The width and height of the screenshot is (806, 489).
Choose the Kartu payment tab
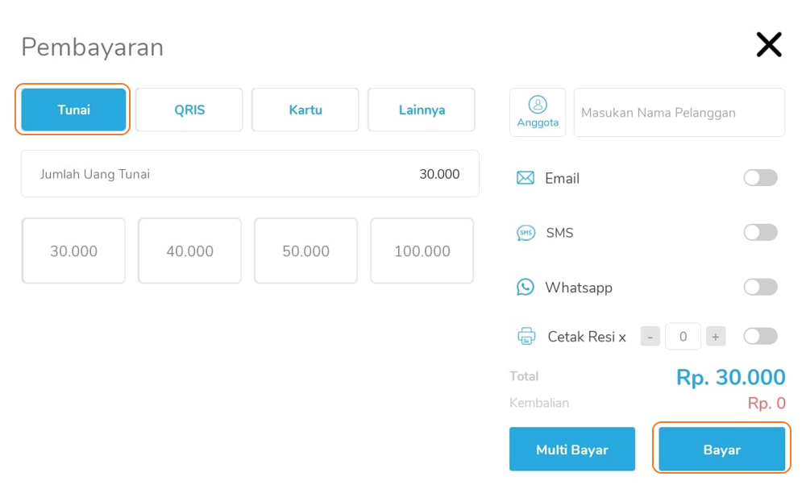305,110
